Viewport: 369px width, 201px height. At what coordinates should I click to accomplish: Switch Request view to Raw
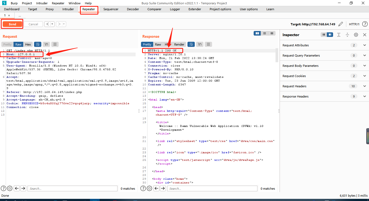pos(18,44)
